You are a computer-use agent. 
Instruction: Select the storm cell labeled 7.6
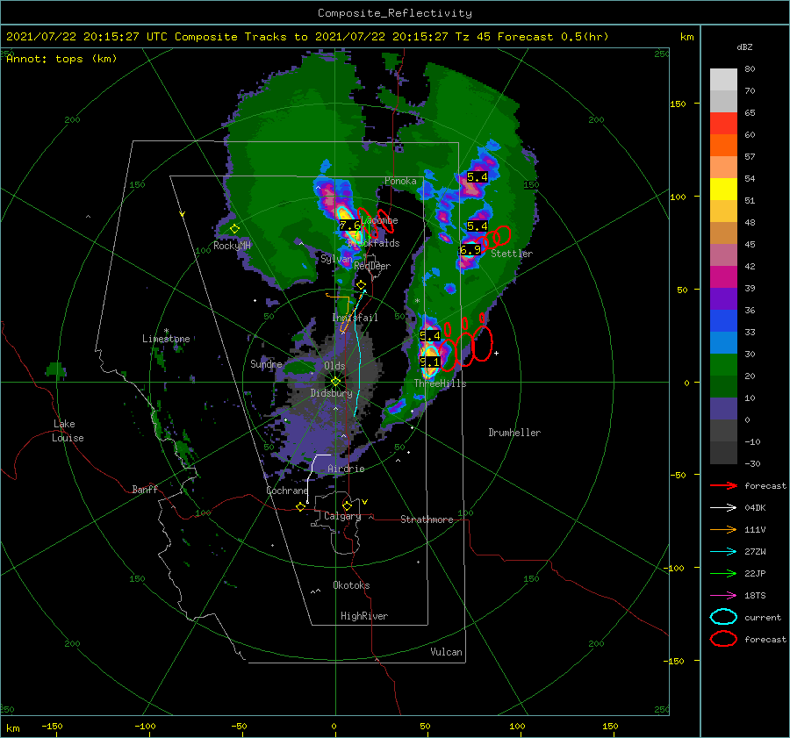pyautogui.click(x=349, y=226)
